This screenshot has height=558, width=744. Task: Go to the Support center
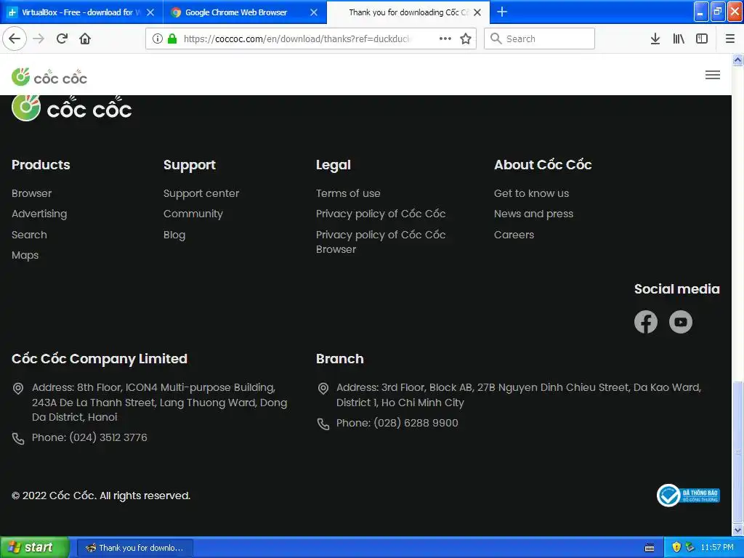pyautogui.click(x=201, y=193)
